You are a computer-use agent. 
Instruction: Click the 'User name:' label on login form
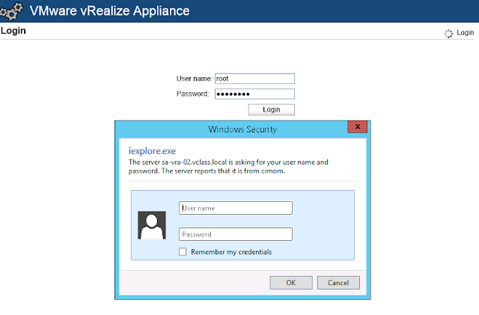[194, 79]
